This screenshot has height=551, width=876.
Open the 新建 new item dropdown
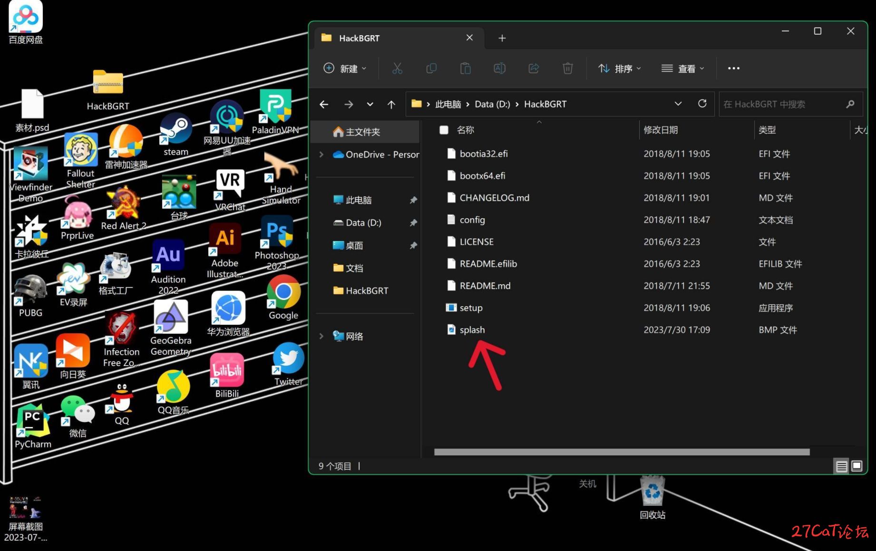[345, 68]
